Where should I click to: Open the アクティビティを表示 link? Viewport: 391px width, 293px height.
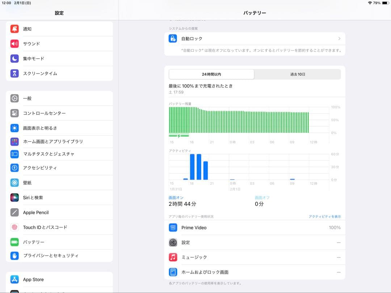(x=324, y=216)
